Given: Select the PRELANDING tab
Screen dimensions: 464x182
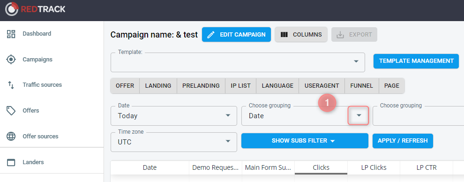Looking at the screenshot, I should pos(201,86).
